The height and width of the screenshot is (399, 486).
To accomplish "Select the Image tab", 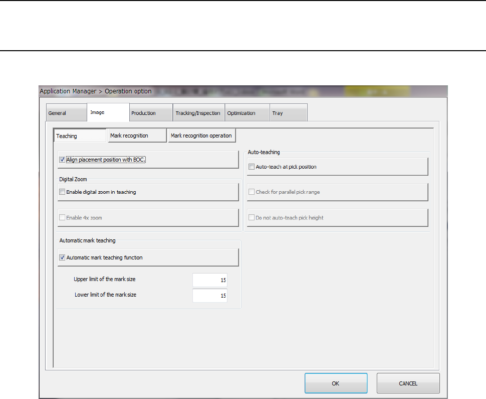I will pos(108,112).
